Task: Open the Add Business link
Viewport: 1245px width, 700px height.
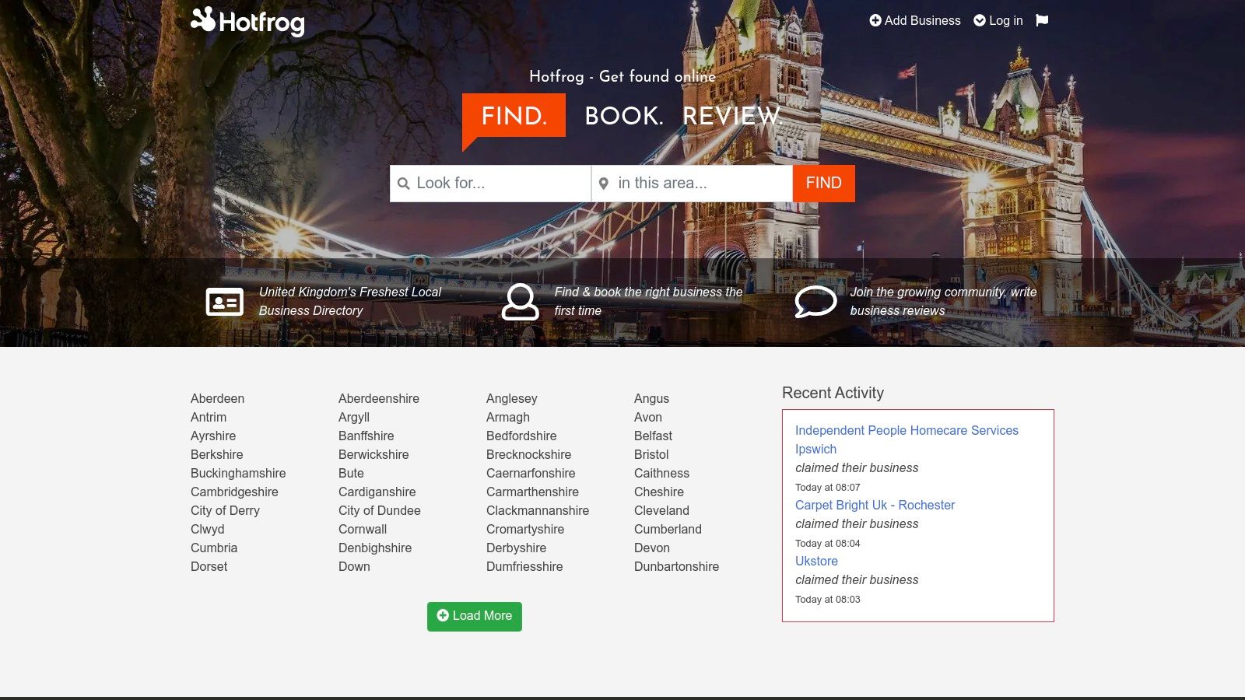Action: (x=915, y=21)
